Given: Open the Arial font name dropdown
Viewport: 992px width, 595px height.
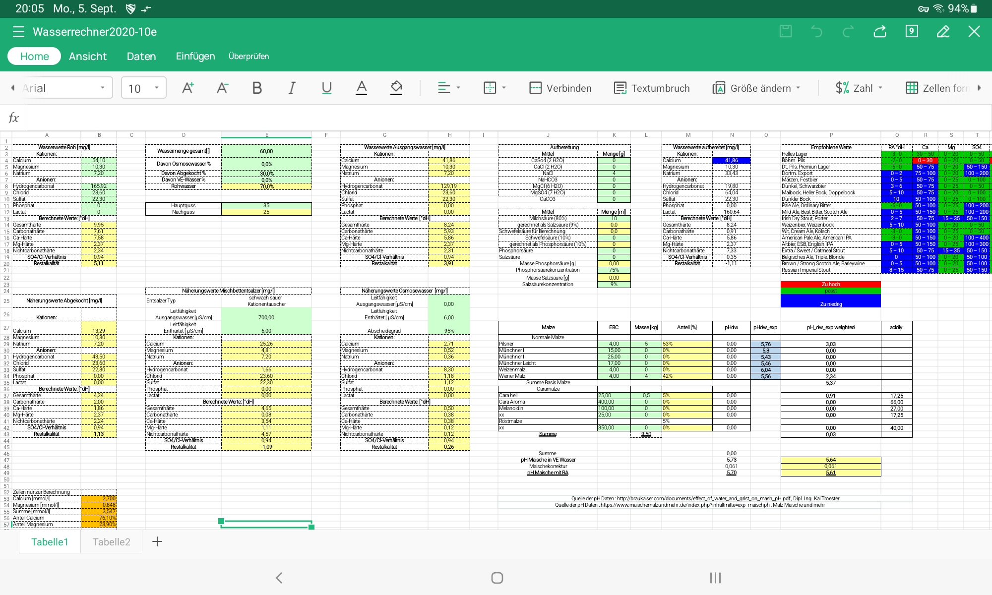Looking at the screenshot, I should pyautogui.click(x=64, y=88).
